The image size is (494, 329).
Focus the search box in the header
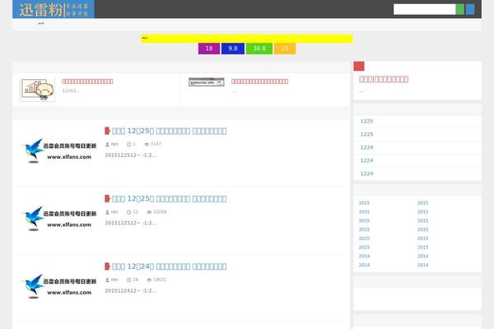click(x=424, y=9)
